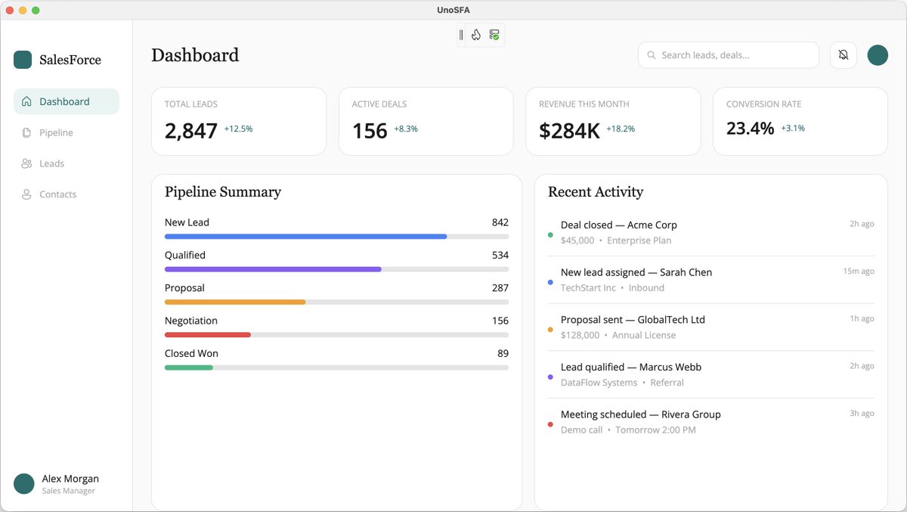Click the SalesForce logo square
The width and height of the screenshot is (907, 512).
point(23,60)
